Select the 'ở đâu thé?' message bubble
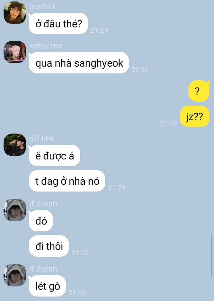The width and height of the screenshot is (214, 301). point(58,23)
